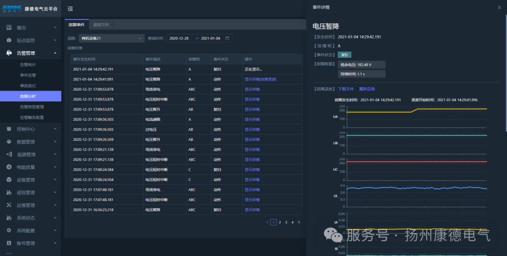This screenshot has width=507, height=256.
Task: Click the 站点监控 sidebar icon
Action: click(9, 40)
